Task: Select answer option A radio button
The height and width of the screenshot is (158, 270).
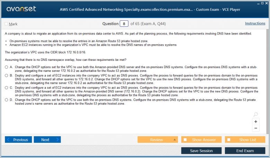Action: coord(6,66)
